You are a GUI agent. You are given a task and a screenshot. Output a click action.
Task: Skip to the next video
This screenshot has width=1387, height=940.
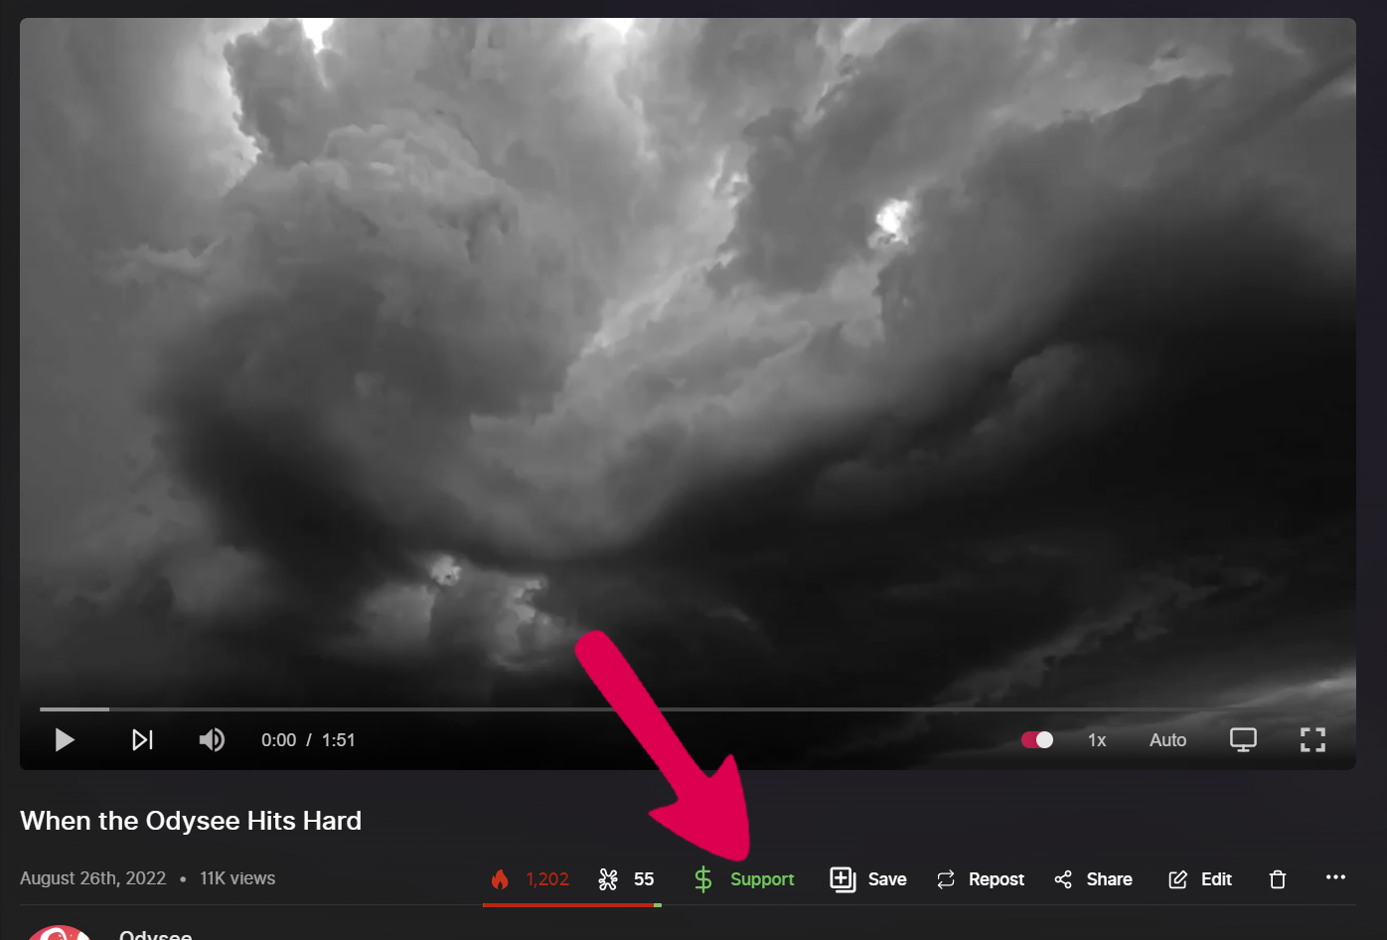142,740
